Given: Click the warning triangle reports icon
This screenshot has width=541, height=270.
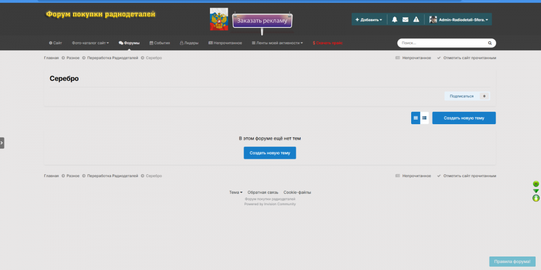Looking at the screenshot, I should pos(416,19).
